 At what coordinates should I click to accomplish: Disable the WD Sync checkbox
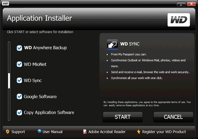point(19,80)
